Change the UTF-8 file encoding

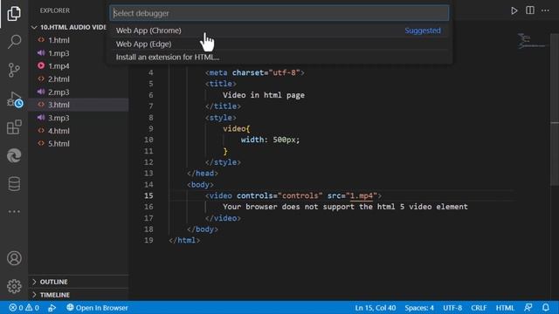[452, 308]
